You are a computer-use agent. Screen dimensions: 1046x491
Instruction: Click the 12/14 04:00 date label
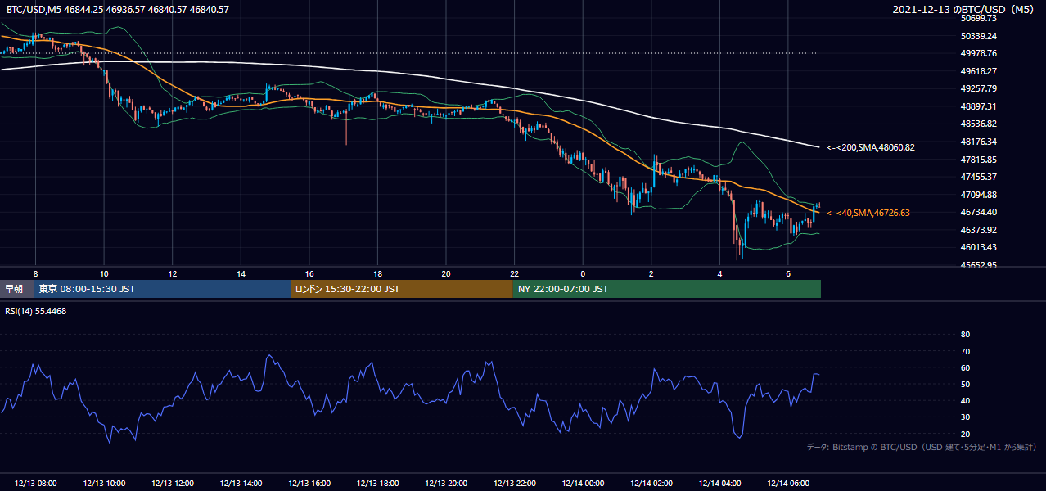point(719,484)
